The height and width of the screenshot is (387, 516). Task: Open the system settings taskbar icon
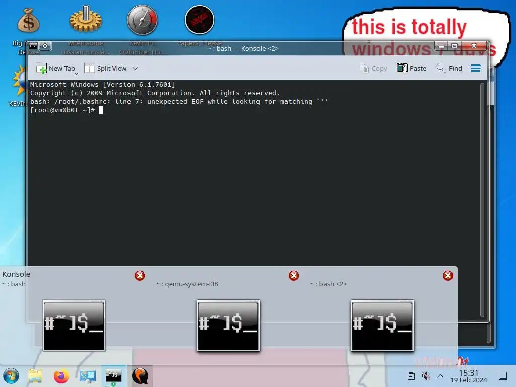click(x=88, y=376)
